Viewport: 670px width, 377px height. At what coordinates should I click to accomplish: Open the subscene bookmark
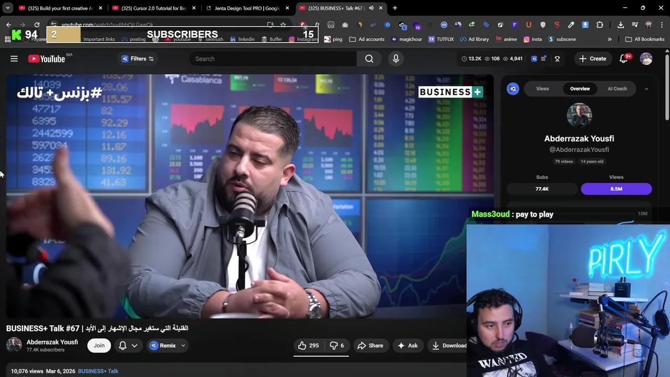[562, 39]
